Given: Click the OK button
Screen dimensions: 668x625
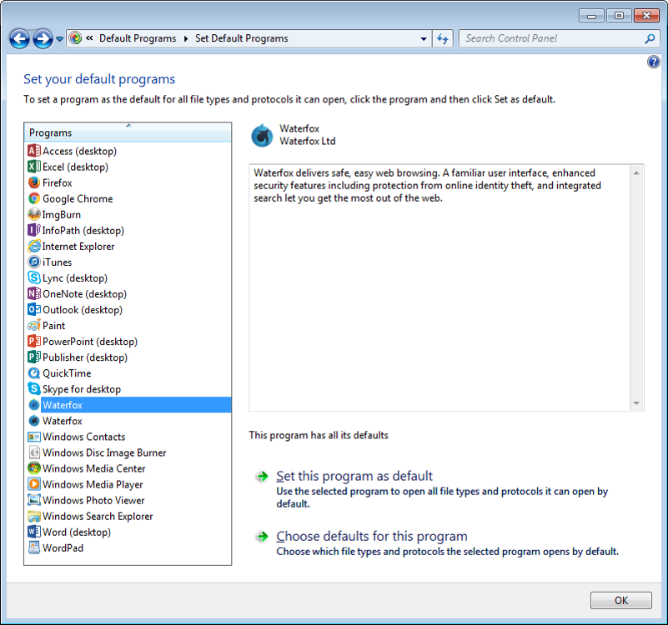Looking at the screenshot, I should point(621,600).
